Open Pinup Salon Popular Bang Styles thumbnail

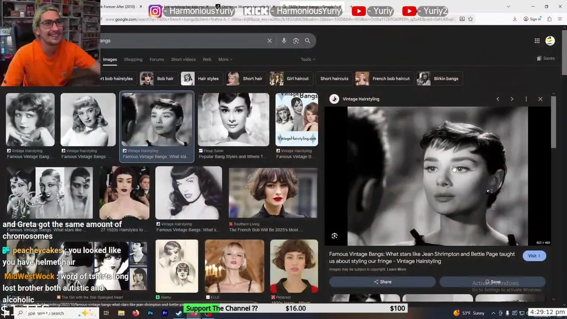[x=233, y=120]
